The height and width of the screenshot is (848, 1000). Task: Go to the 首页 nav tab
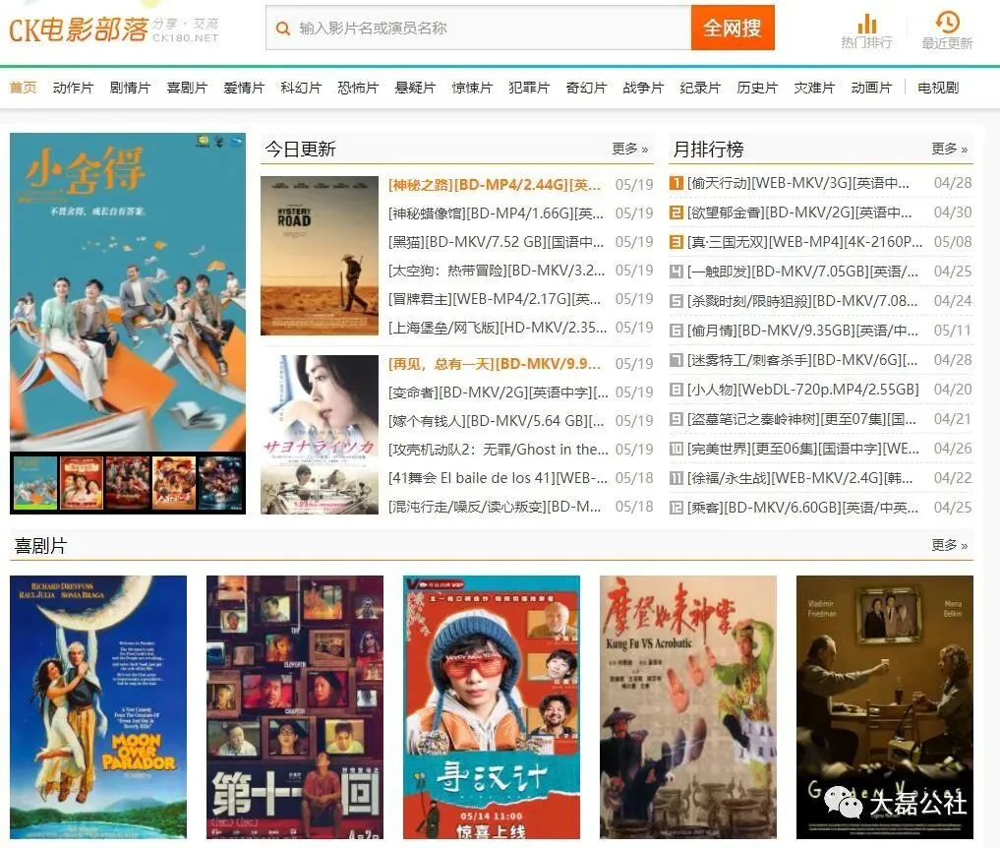click(23, 88)
